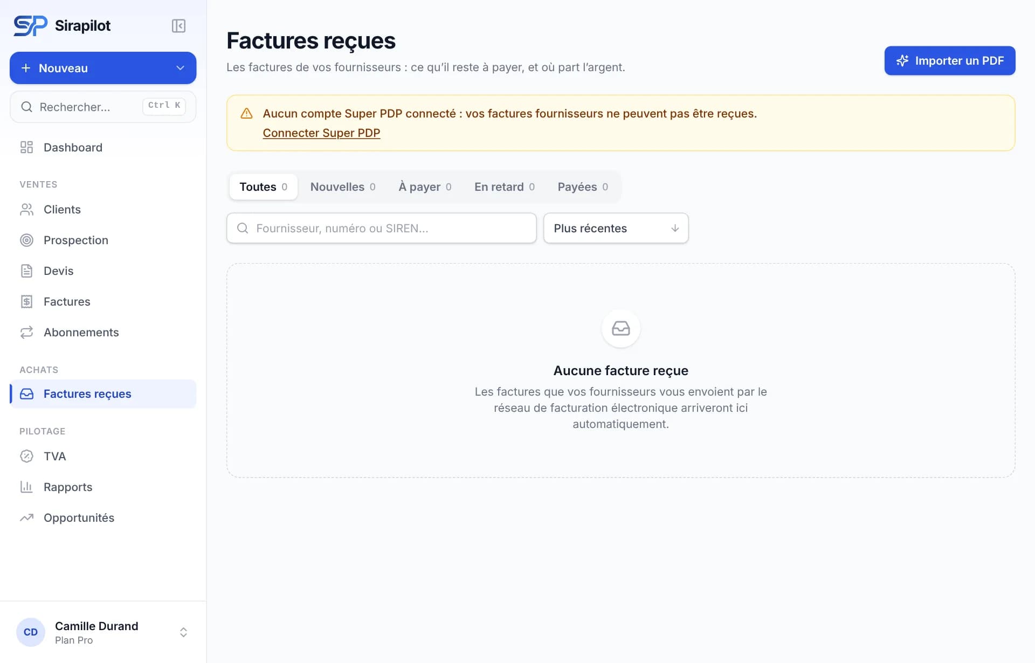Collapse the sidebar with the panel icon
Screen dimensions: 1035x663
178,26
